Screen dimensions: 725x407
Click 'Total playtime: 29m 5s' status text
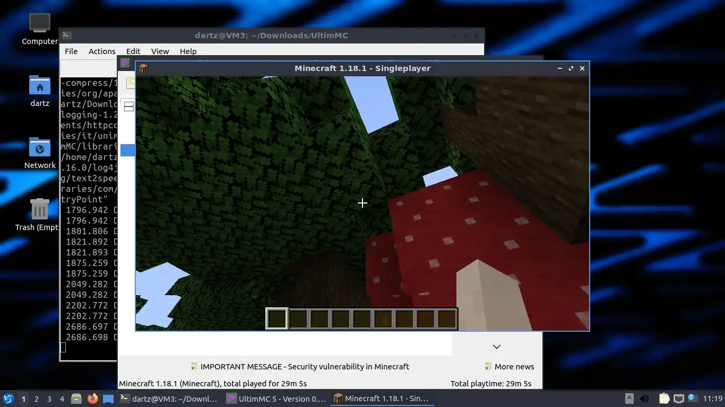[491, 384]
